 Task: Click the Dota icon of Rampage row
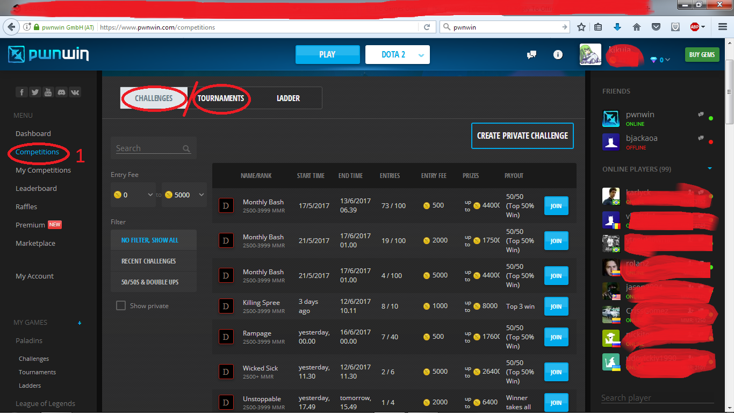point(226,337)
